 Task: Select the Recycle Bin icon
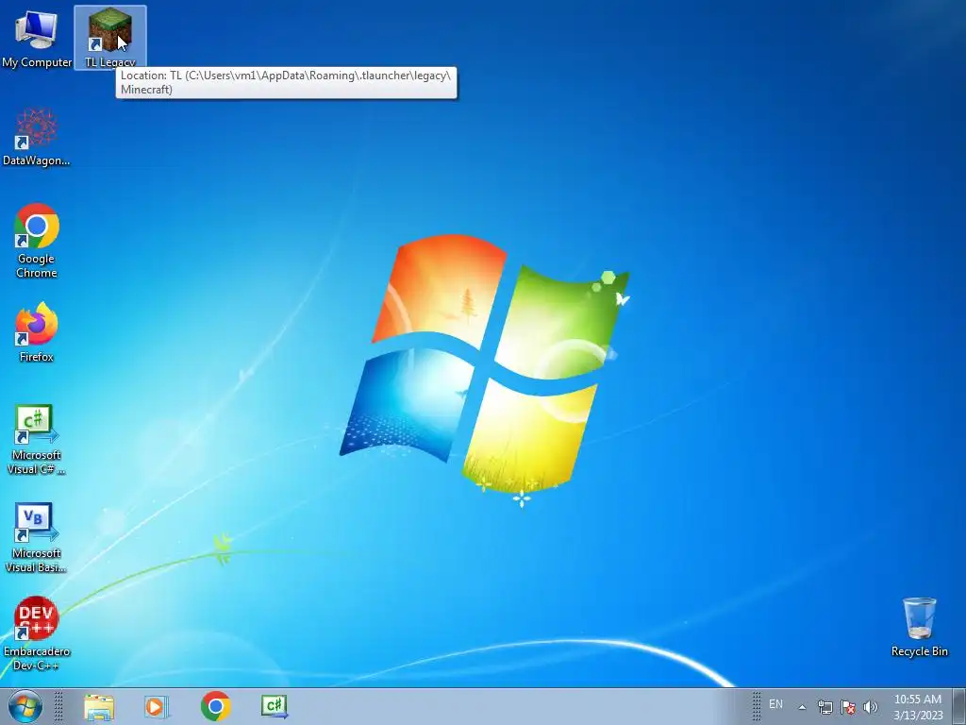tap(919, 627)
